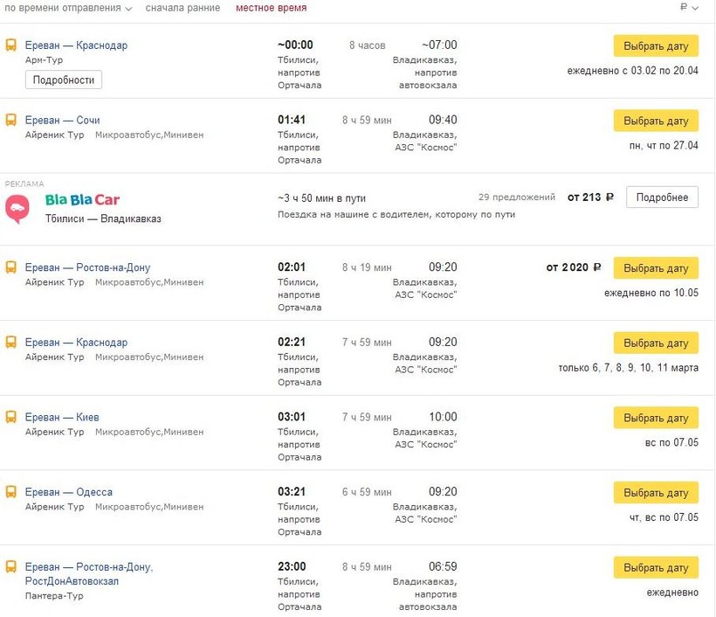Click bus icon beside Ереван — Киев route
Screen dimensions: 716x617
coord(10,418)
